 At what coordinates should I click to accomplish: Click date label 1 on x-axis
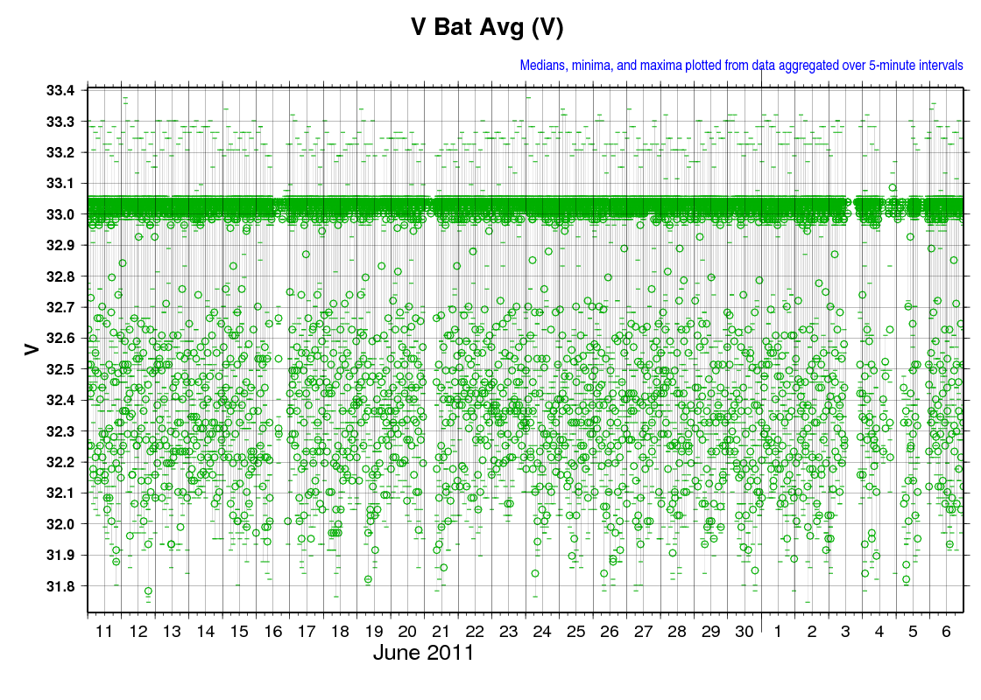(x=779, y=631)
